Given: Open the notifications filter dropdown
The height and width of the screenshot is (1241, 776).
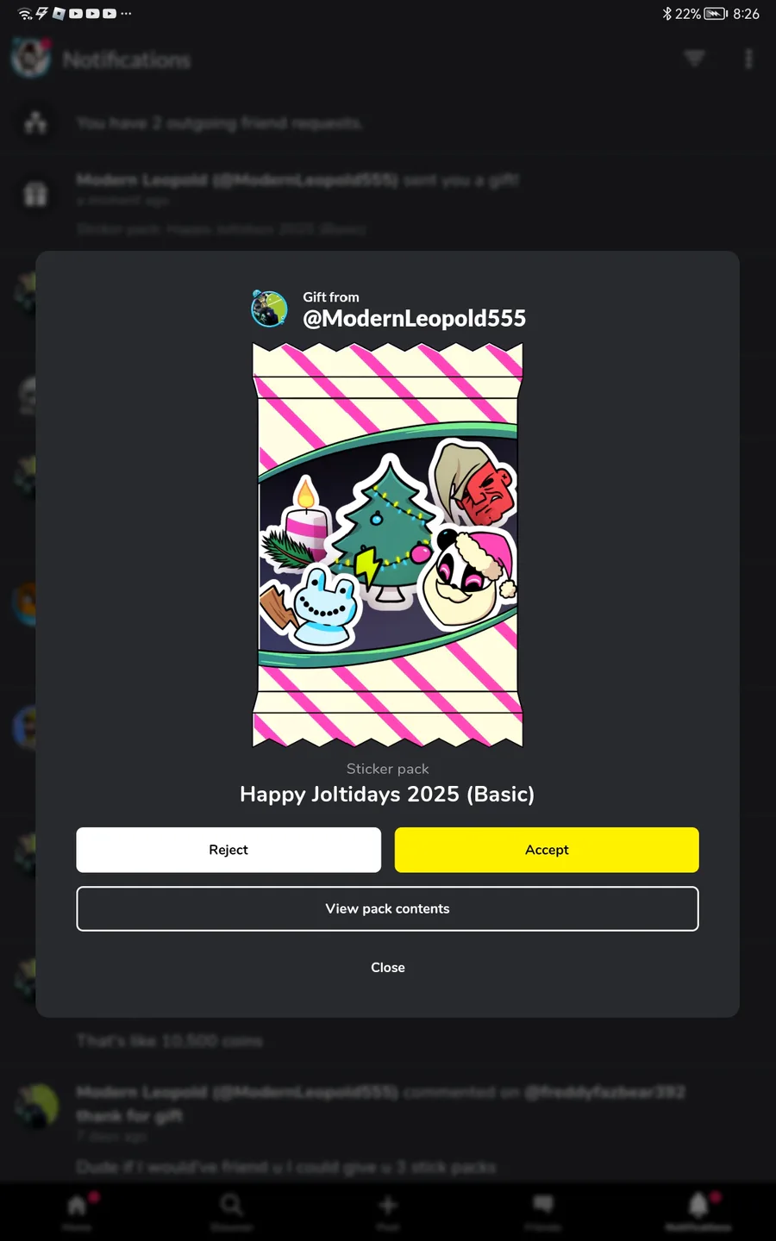Looking at the screenshot, I should (694, 59).
